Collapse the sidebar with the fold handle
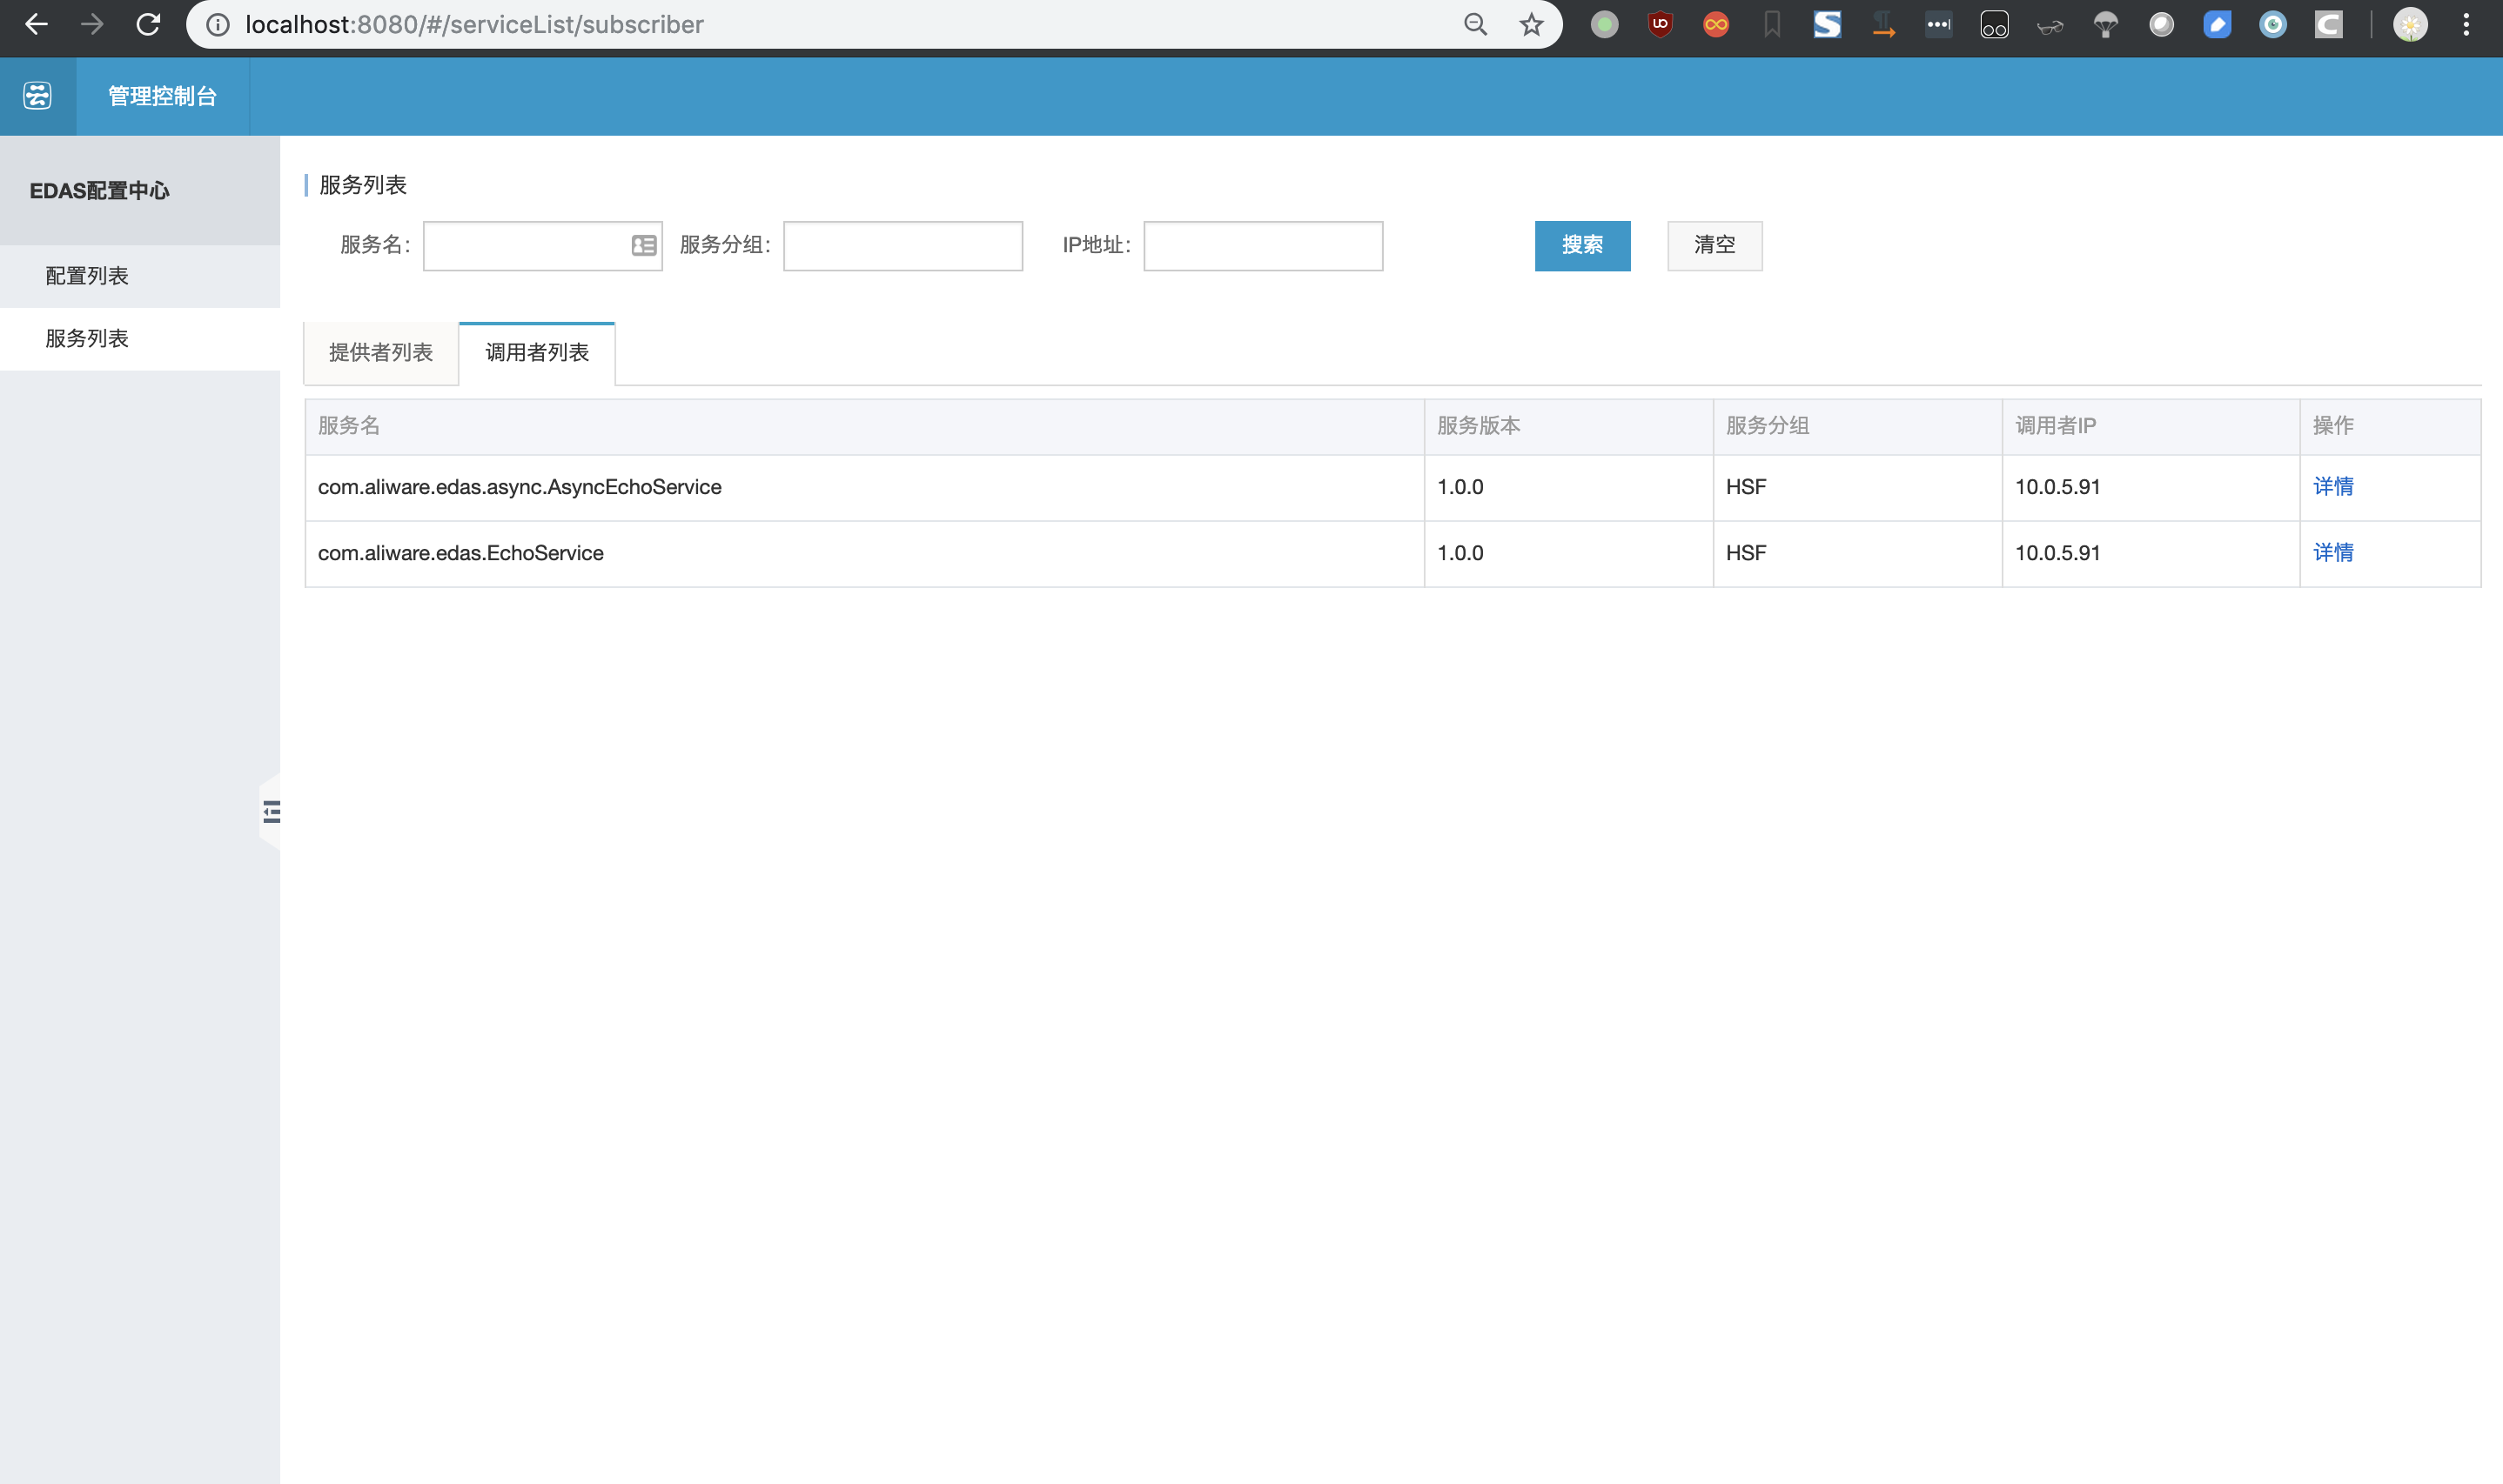2503x1484 pixels. 272,811
